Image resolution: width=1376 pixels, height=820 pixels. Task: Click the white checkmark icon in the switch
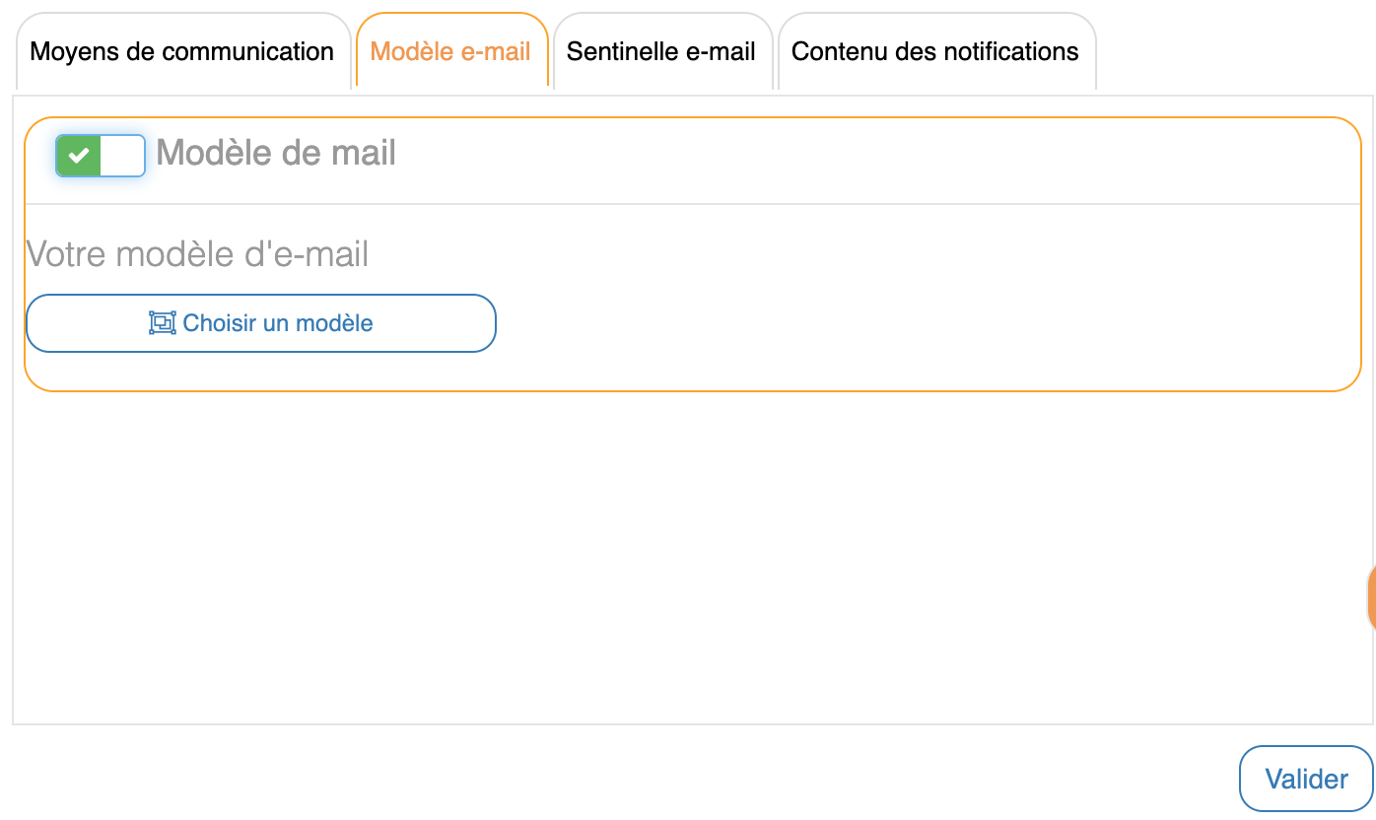point(79,156)
